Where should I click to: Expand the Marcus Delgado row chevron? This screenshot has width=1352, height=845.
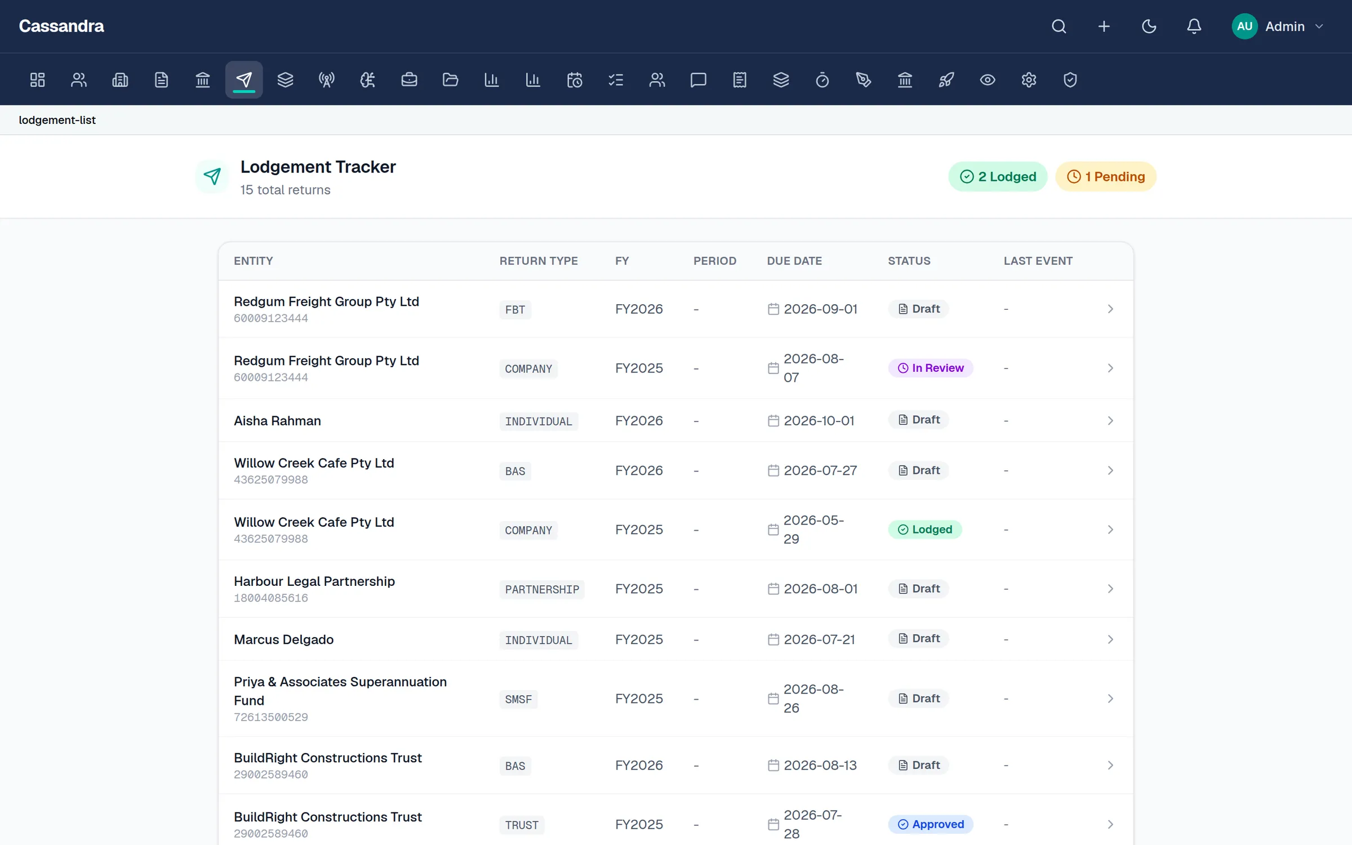tap(1110, 639)
